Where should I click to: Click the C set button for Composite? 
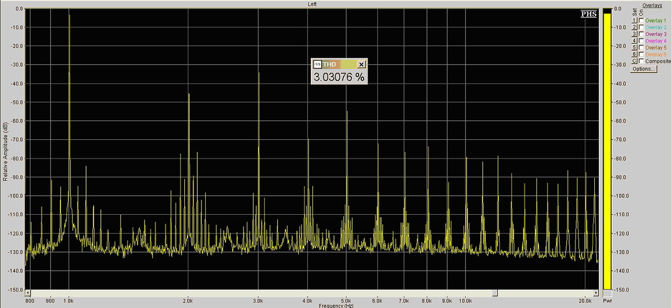[634, 61]
